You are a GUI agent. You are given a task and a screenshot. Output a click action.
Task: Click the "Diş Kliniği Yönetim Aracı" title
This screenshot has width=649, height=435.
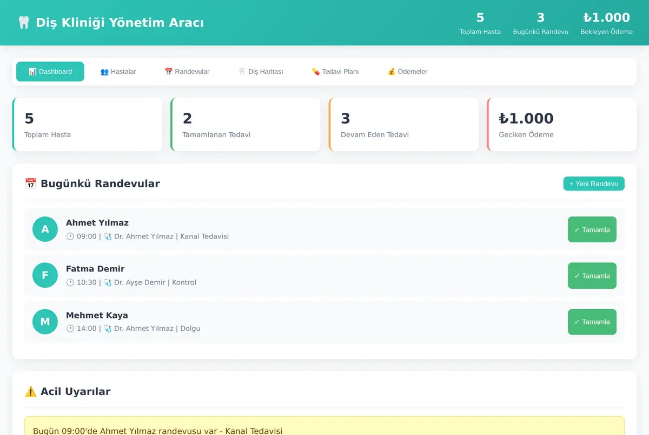pos(120,23)
